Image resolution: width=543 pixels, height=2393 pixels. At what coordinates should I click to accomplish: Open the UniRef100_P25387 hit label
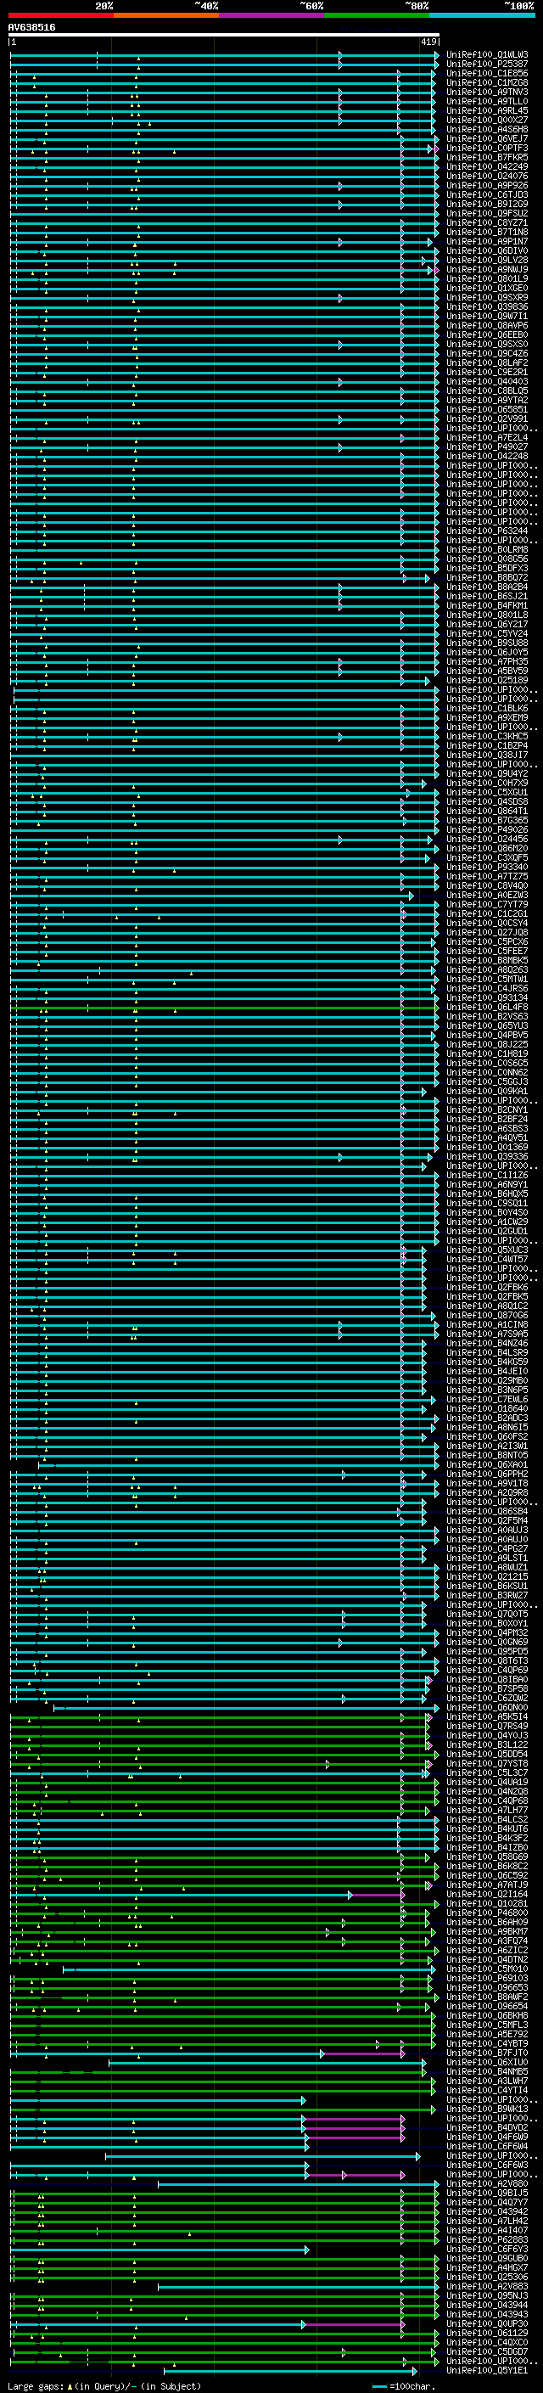click(x=486, y=65)
